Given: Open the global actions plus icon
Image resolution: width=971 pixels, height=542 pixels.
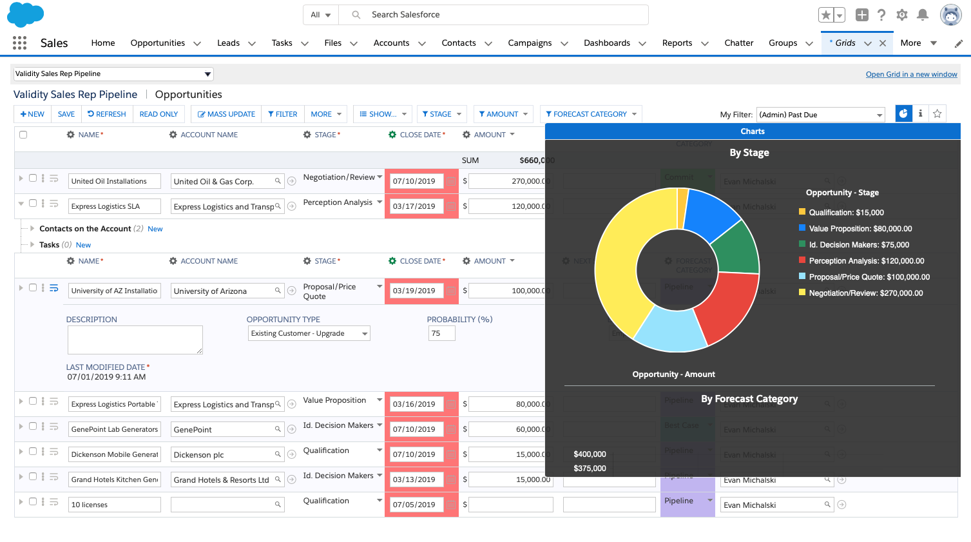Looking at the screenshot, I should (x=861, y=15).
